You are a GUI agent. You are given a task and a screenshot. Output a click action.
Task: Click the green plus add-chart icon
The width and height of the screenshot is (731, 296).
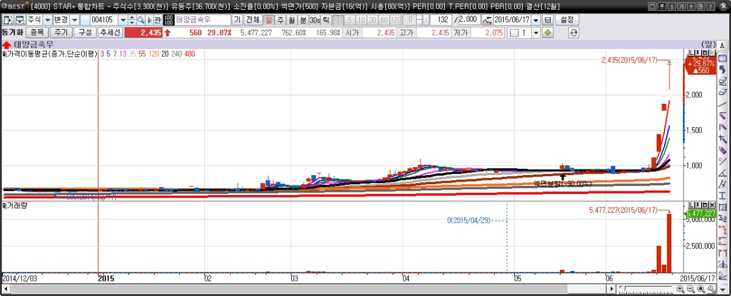(548, 32)
